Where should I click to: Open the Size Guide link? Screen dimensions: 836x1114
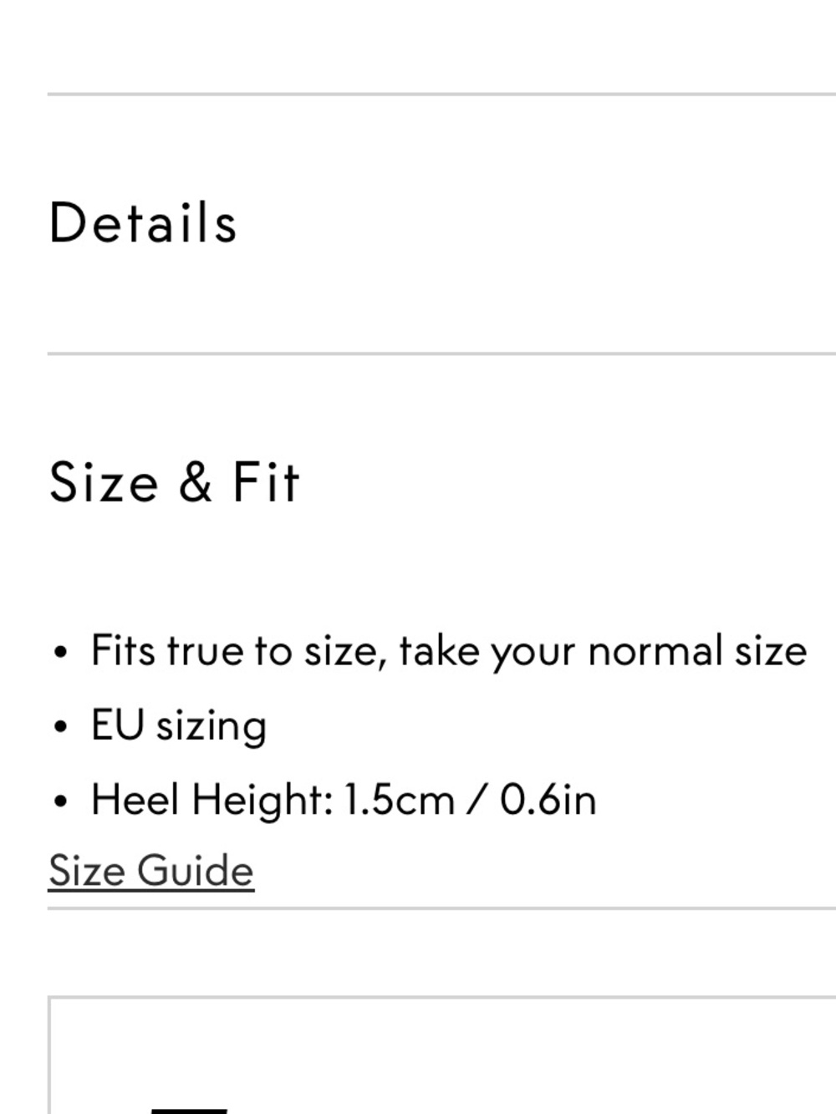click(151, 870)
